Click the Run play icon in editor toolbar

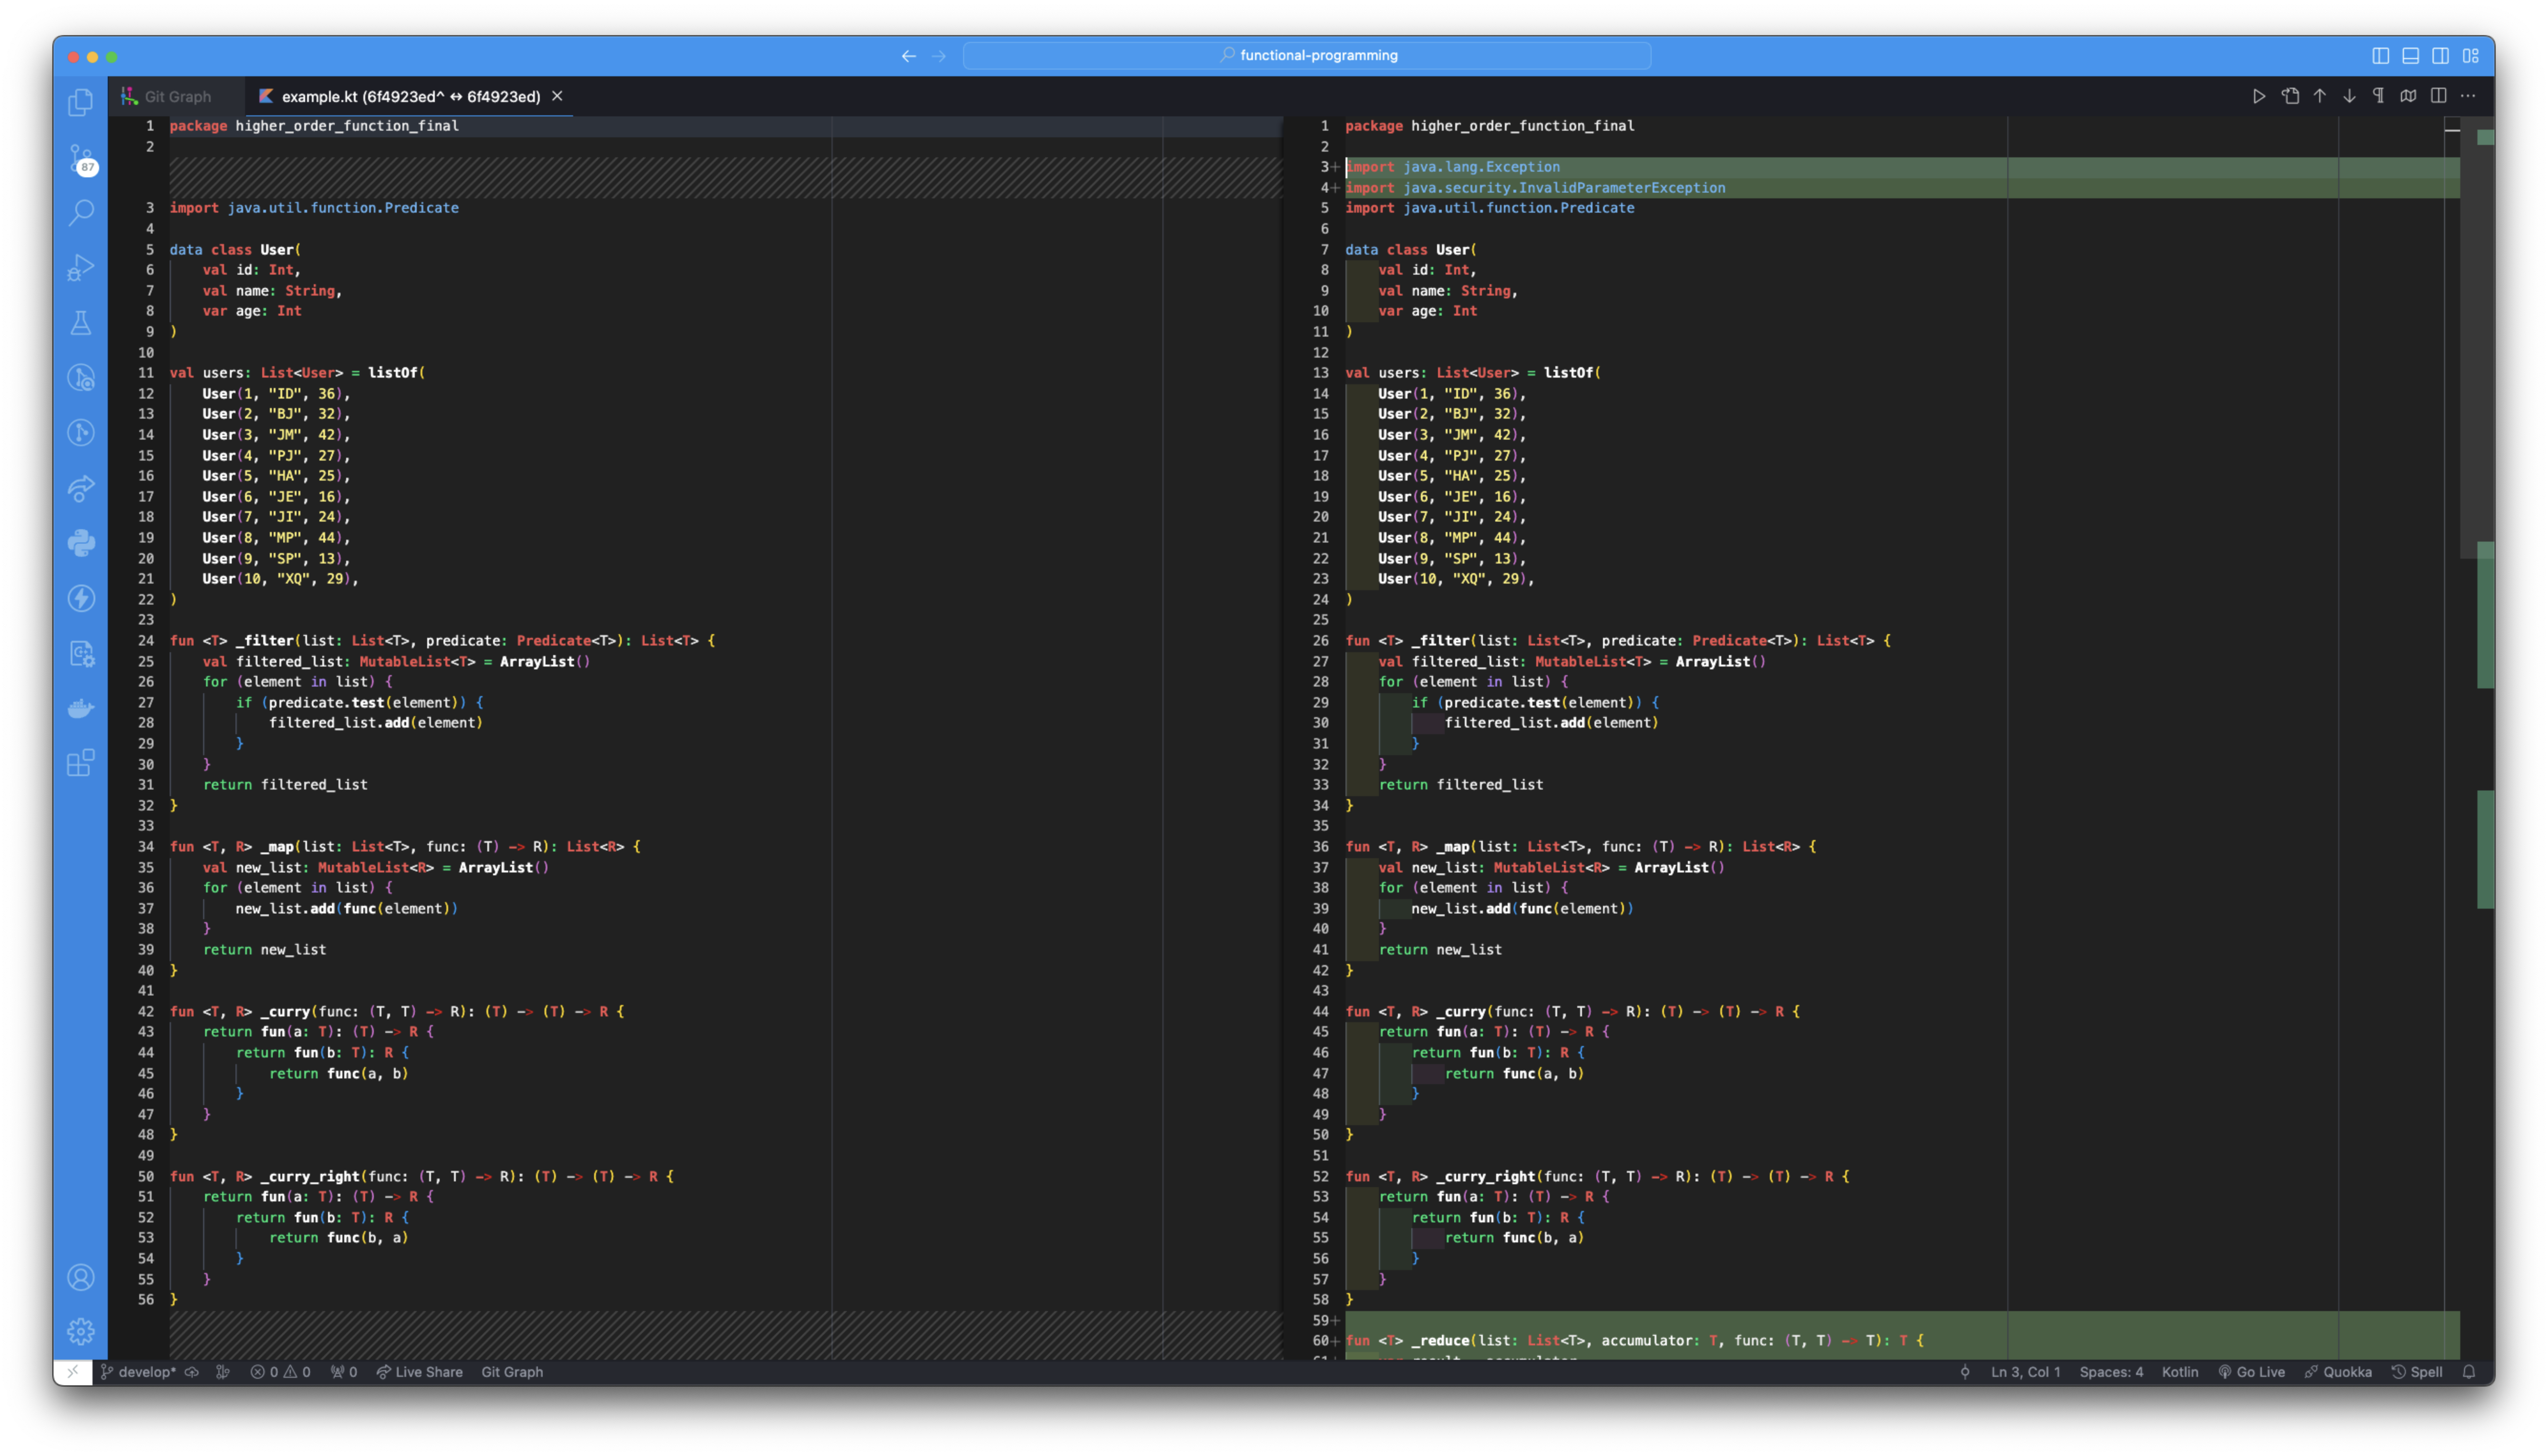[x=2258, y=96]
